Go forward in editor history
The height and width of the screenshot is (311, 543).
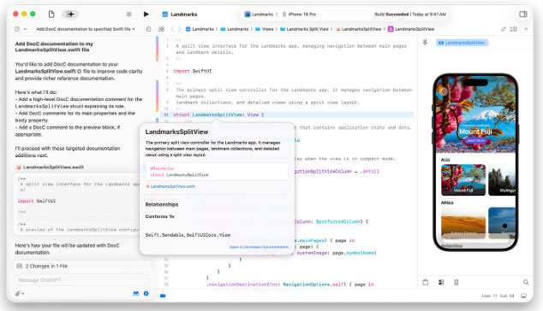click(179, 29)
